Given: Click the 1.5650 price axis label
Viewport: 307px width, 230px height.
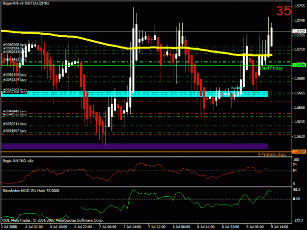Looking at the screenshot, I should pyautogui.click(x=300, y=107).
